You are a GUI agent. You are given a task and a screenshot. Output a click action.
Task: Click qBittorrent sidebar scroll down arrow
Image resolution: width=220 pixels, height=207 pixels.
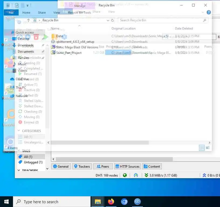click(x=47, y=168)
